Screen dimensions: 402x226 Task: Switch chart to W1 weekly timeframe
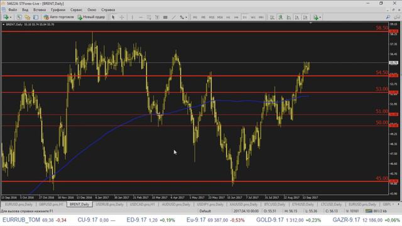[x=253, y=17]
